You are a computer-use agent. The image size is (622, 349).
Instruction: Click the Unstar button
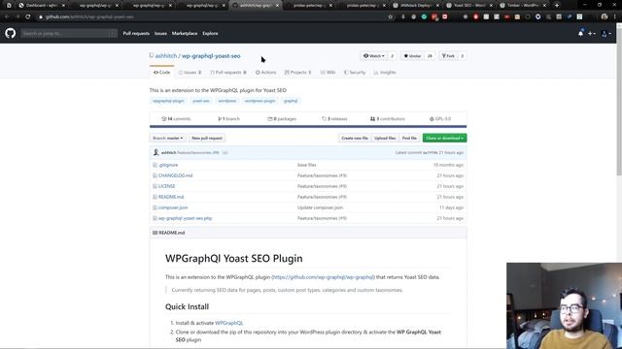[412, 56]
